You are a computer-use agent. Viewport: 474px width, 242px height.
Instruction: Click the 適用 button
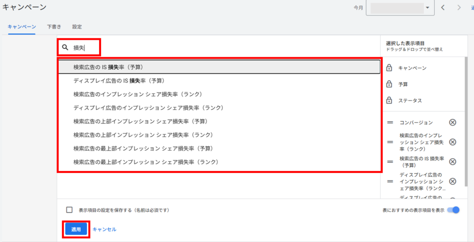click(x=76, y=229)
